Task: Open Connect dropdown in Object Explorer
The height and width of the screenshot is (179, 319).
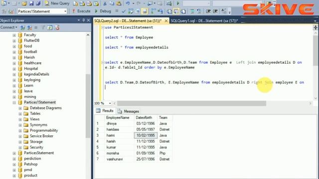Action: coord(8,27)
